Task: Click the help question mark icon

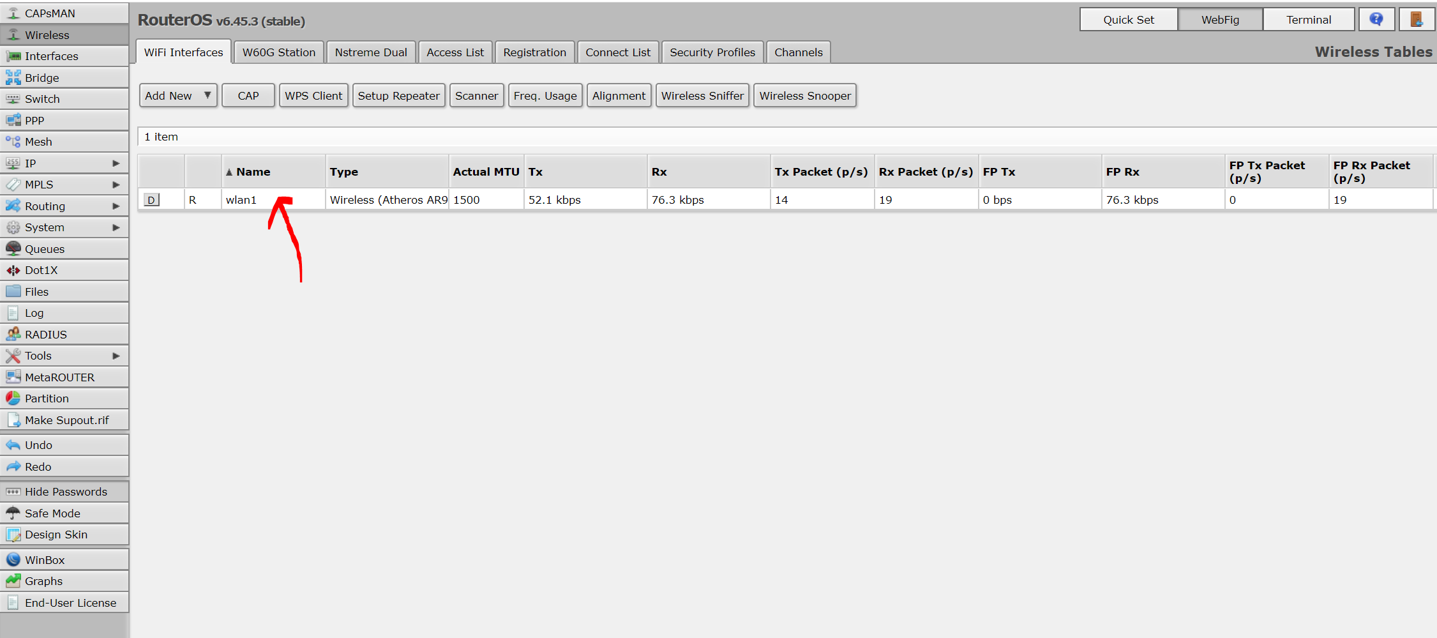Action: [1376, 19]
